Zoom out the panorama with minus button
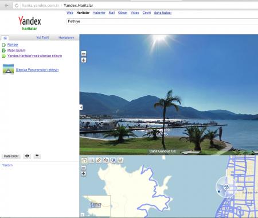This screenshot has height=218, width=258. [x=84, y=54]
